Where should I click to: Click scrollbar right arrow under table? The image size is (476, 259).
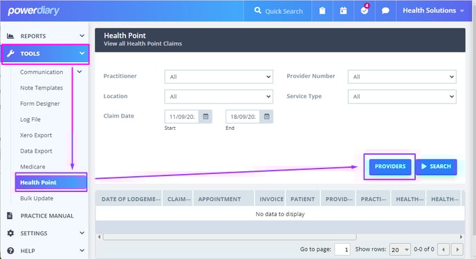tap(461, 237)
